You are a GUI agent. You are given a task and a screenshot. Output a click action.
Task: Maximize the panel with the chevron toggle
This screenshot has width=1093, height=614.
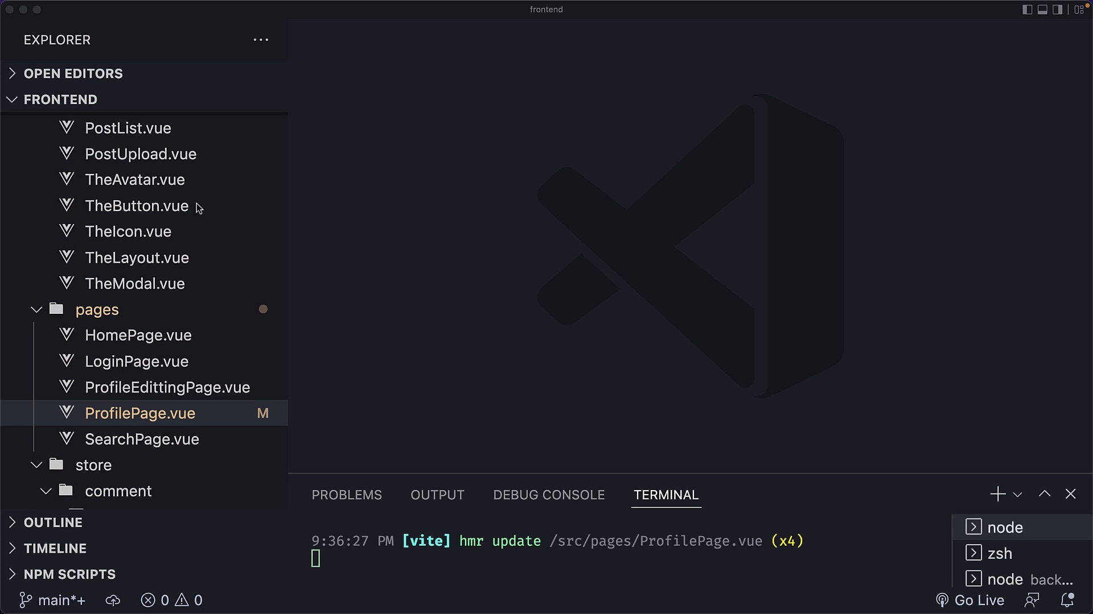click(1044, 494)
